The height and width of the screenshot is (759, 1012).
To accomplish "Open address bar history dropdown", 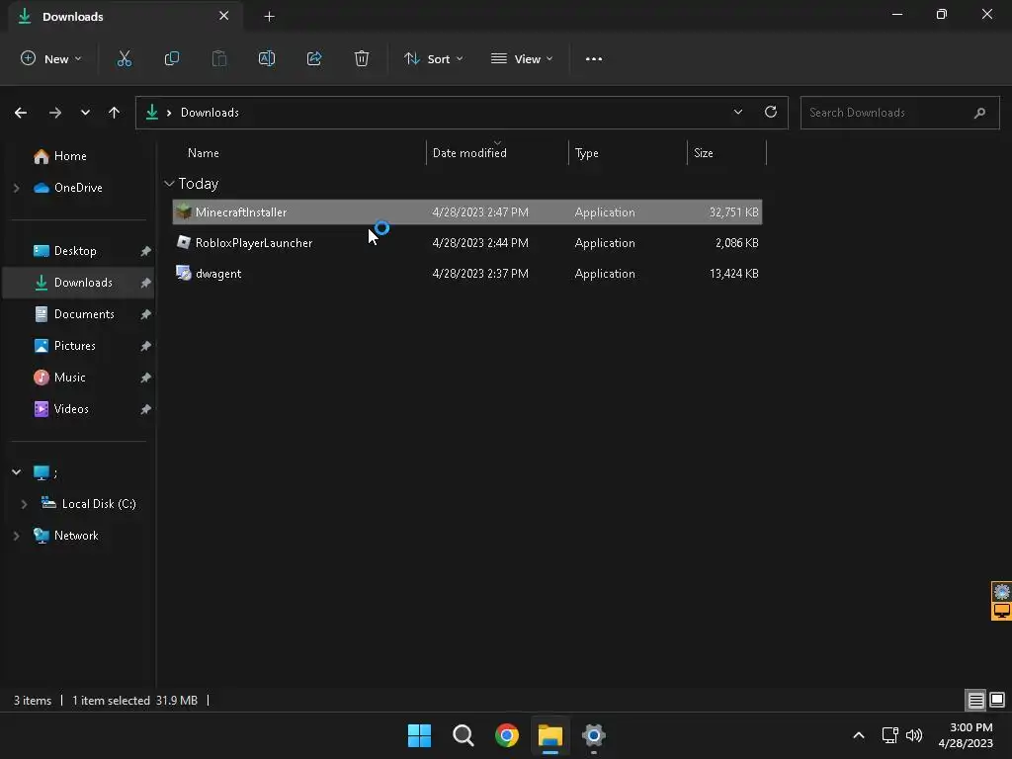I will [x=737, y=113].
